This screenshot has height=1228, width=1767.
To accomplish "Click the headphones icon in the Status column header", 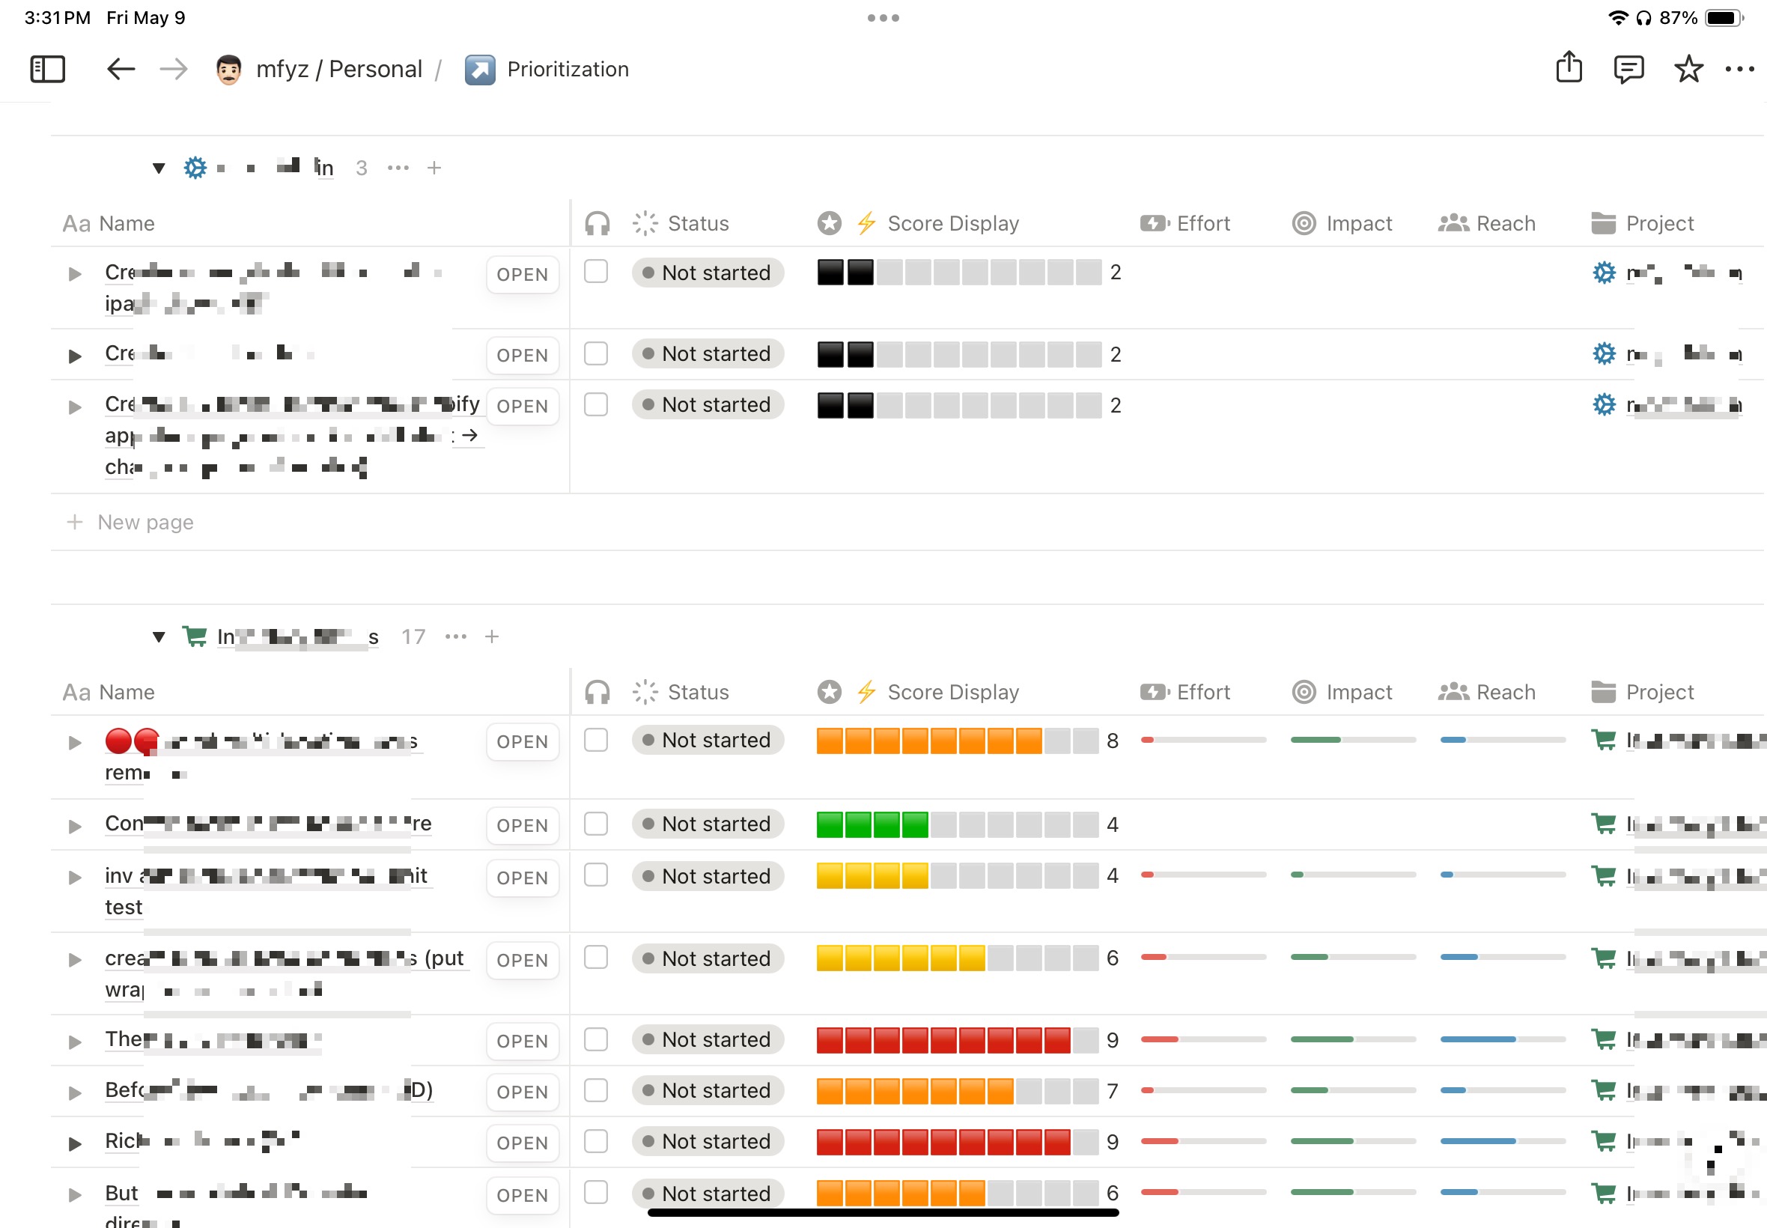I will point(597,223).
